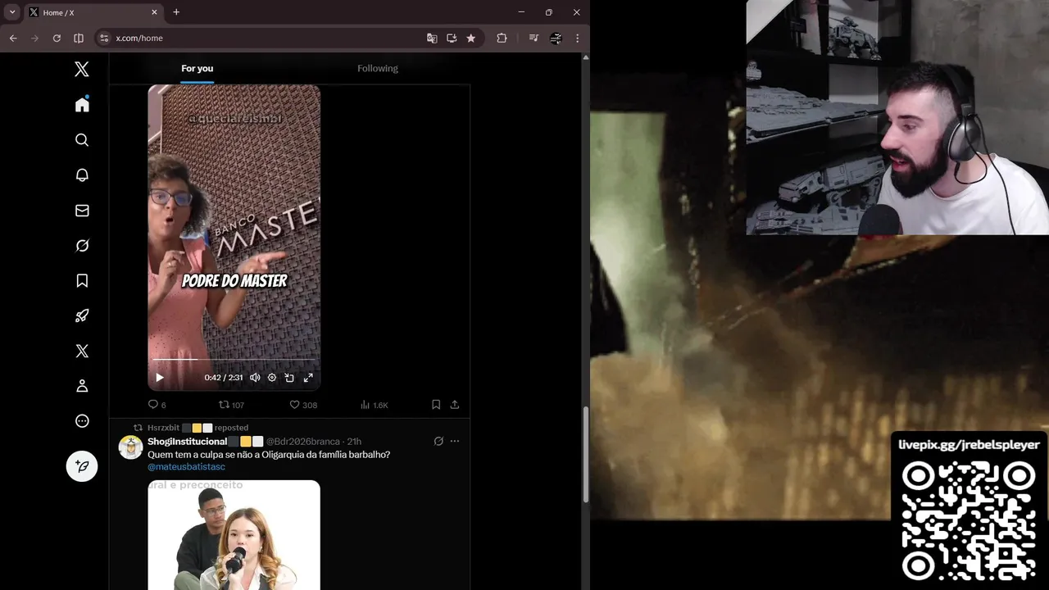Open browser profile avatar
Viewport: 1049px width, 590px height.
(x=556, y=38)
